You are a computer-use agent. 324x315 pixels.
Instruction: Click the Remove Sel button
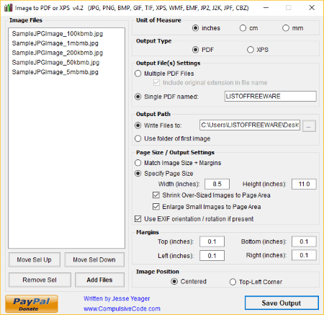click(x=40, y=280)
